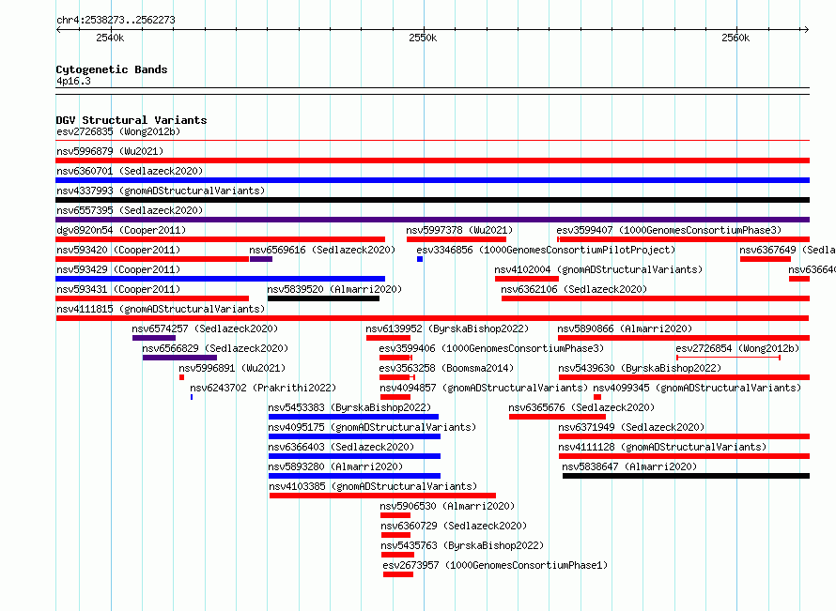Click the tiny blue mark under nsv6243702
This screenshot has width=836, height=611.
[192, 397]
